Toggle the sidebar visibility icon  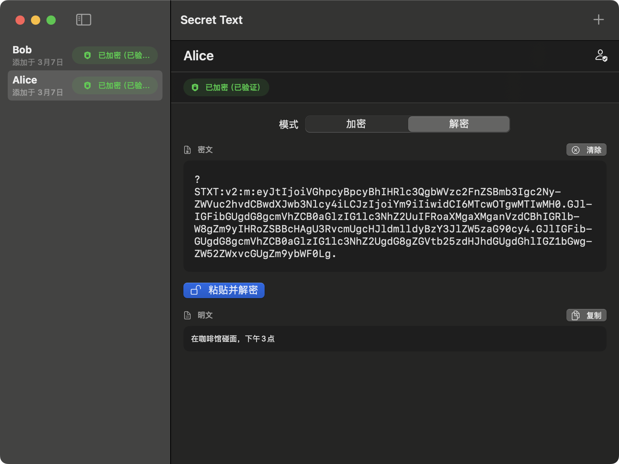[84, 20]
